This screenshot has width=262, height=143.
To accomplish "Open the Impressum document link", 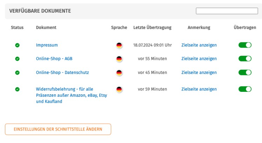I will pos(47,45).
